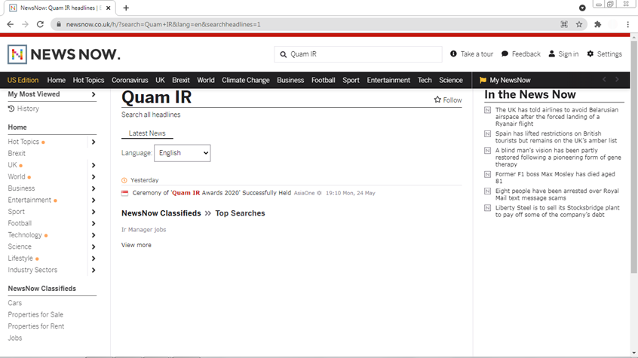Open the Language dropdown

tap(183, 153)
